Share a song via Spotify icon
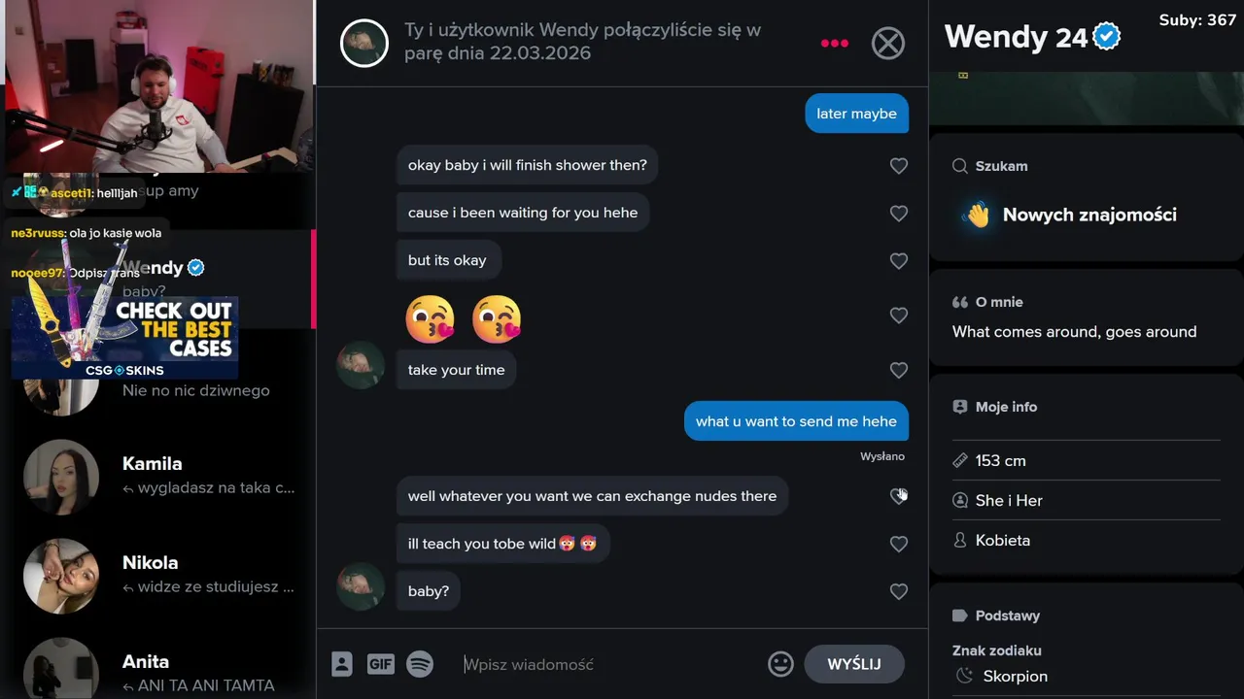 coord(420,664)
